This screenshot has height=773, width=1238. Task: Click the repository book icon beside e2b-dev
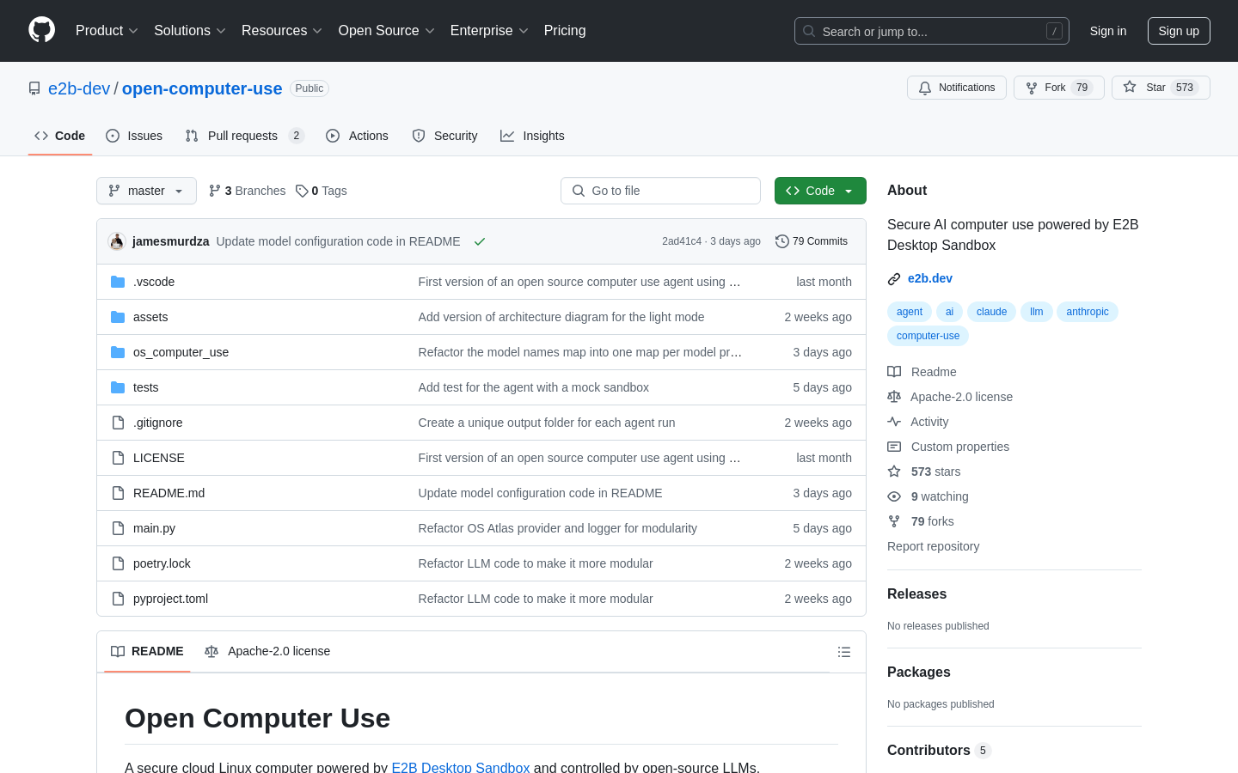34,88
